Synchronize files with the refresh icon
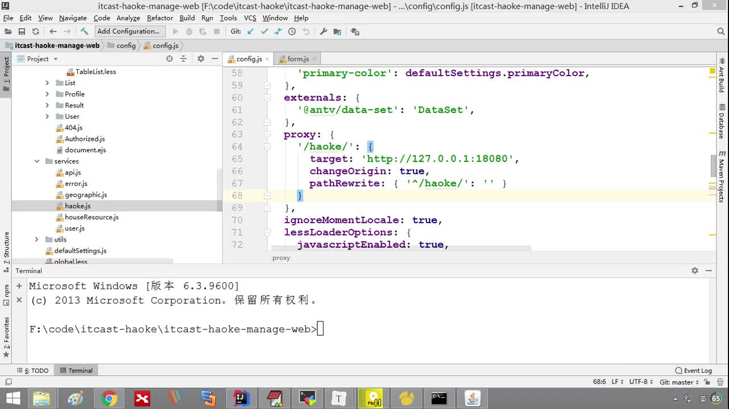 [x=35, y=32]
